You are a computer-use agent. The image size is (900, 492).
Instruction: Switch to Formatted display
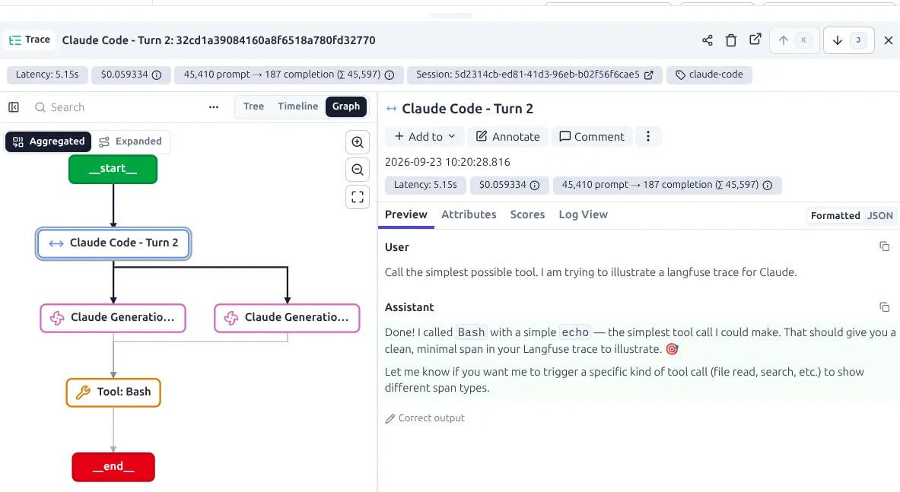coord(835,216)
